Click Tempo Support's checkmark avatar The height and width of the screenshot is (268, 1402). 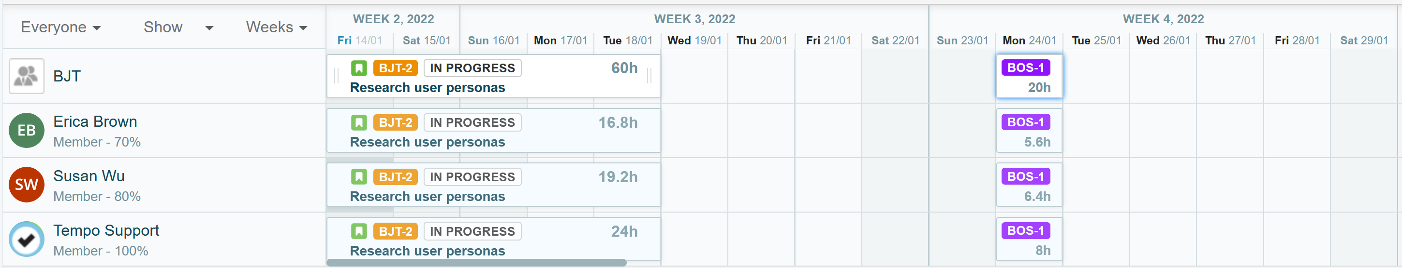tap(26, 239)
